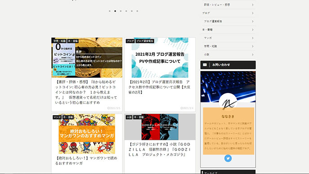Select the last carousel dot

pyautogui.click(x=137, y=11)
